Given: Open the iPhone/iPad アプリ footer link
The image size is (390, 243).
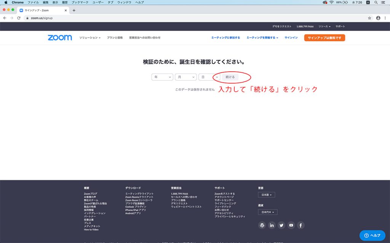Looking at the screenshot, I should (x=136, y=210).
